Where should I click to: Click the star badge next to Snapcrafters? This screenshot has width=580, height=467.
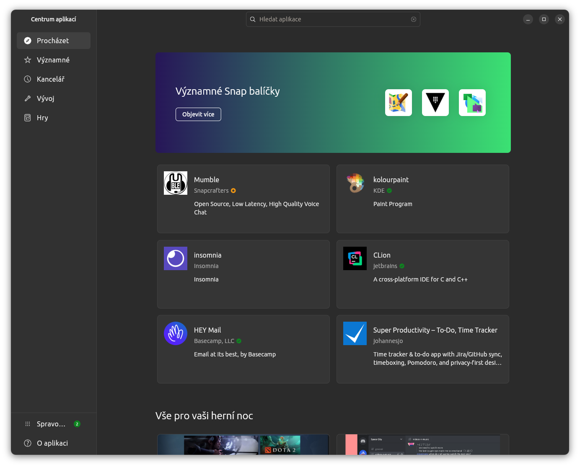[x=233, y=191]
